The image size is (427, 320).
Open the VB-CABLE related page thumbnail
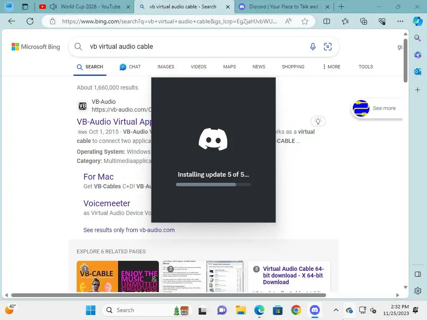[118, 277]
